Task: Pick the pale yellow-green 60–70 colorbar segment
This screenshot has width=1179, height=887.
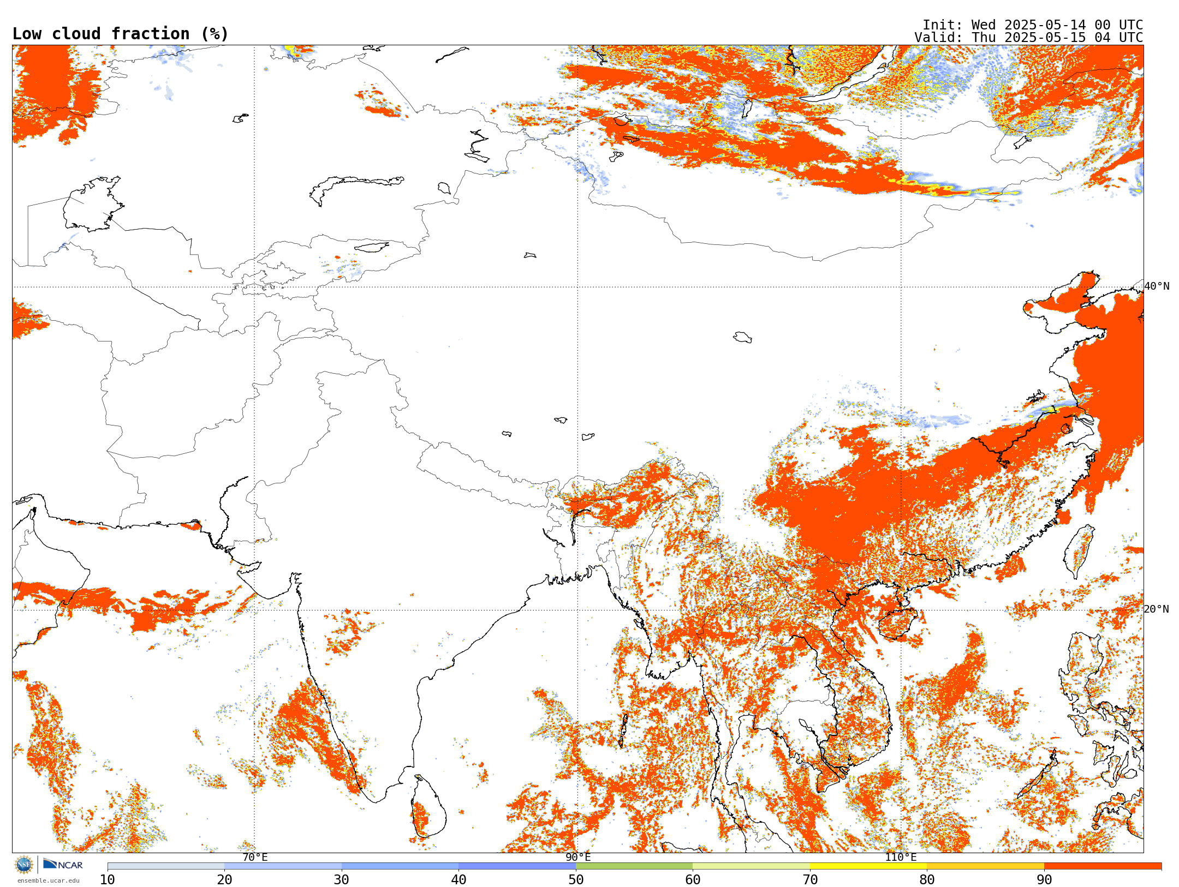Action: tap(751, 866)
